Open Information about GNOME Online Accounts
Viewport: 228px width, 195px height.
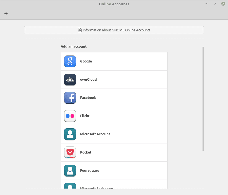tap(114, 30)
